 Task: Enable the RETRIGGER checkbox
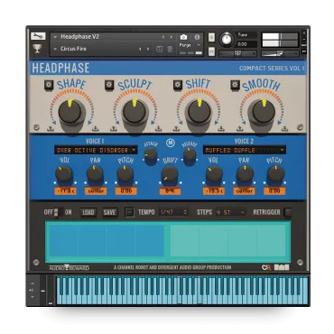(x=288, y=212)
